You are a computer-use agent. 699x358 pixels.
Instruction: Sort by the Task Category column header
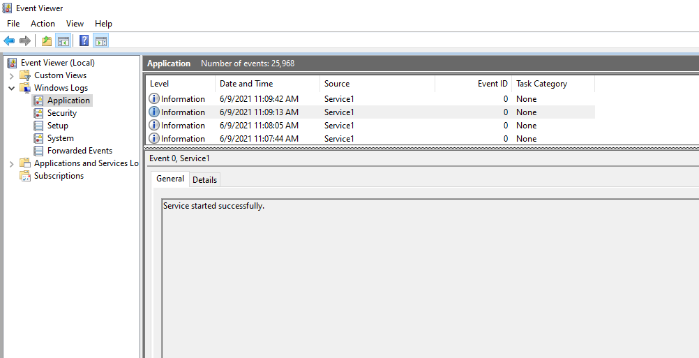pyautogui.click(x=553, y=83)
